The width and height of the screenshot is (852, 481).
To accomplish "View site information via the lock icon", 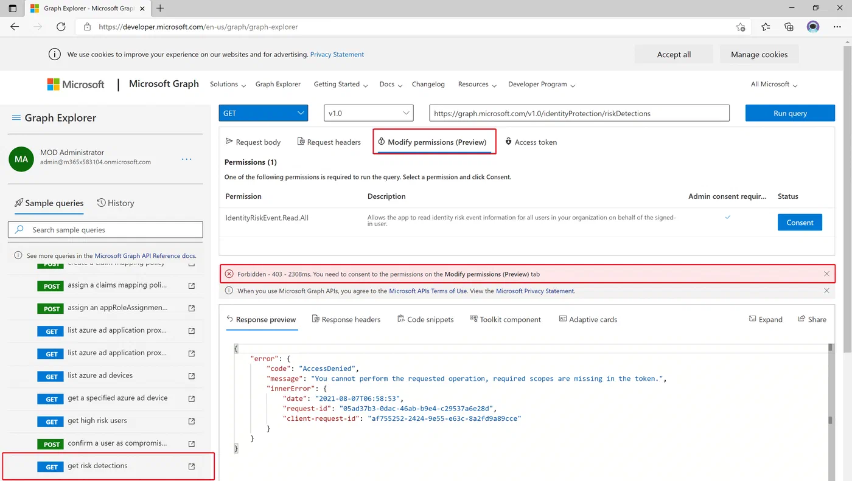I will [87, 27].
